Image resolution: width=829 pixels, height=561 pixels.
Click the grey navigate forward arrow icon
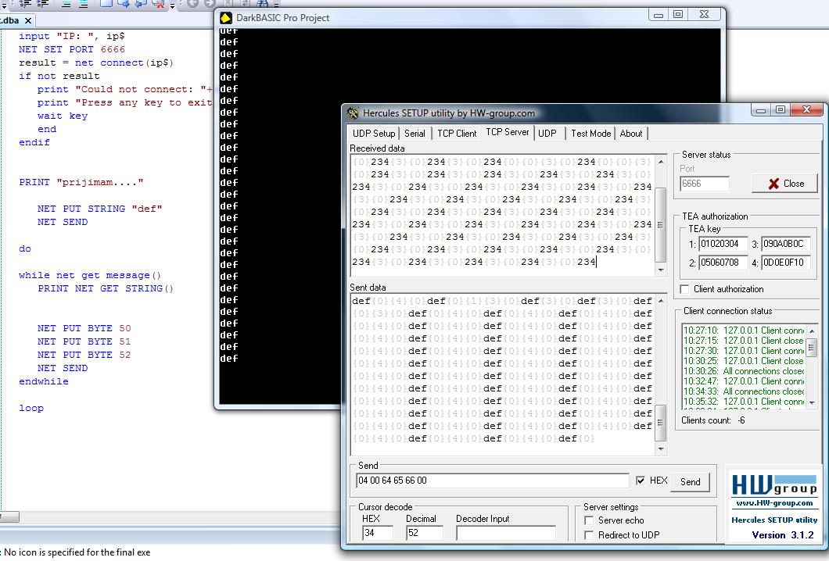209,4
